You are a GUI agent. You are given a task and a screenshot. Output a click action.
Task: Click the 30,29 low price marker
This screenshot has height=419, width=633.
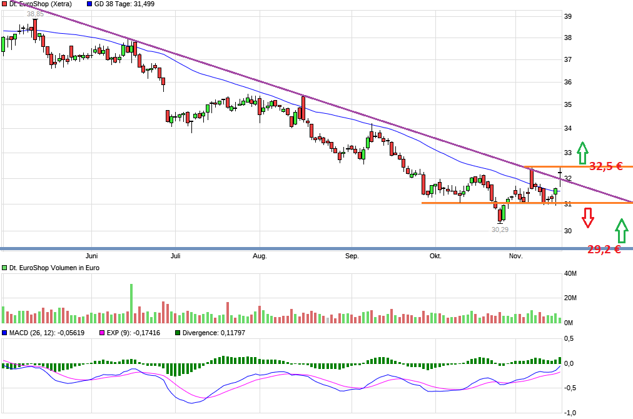tap(499, 230)
